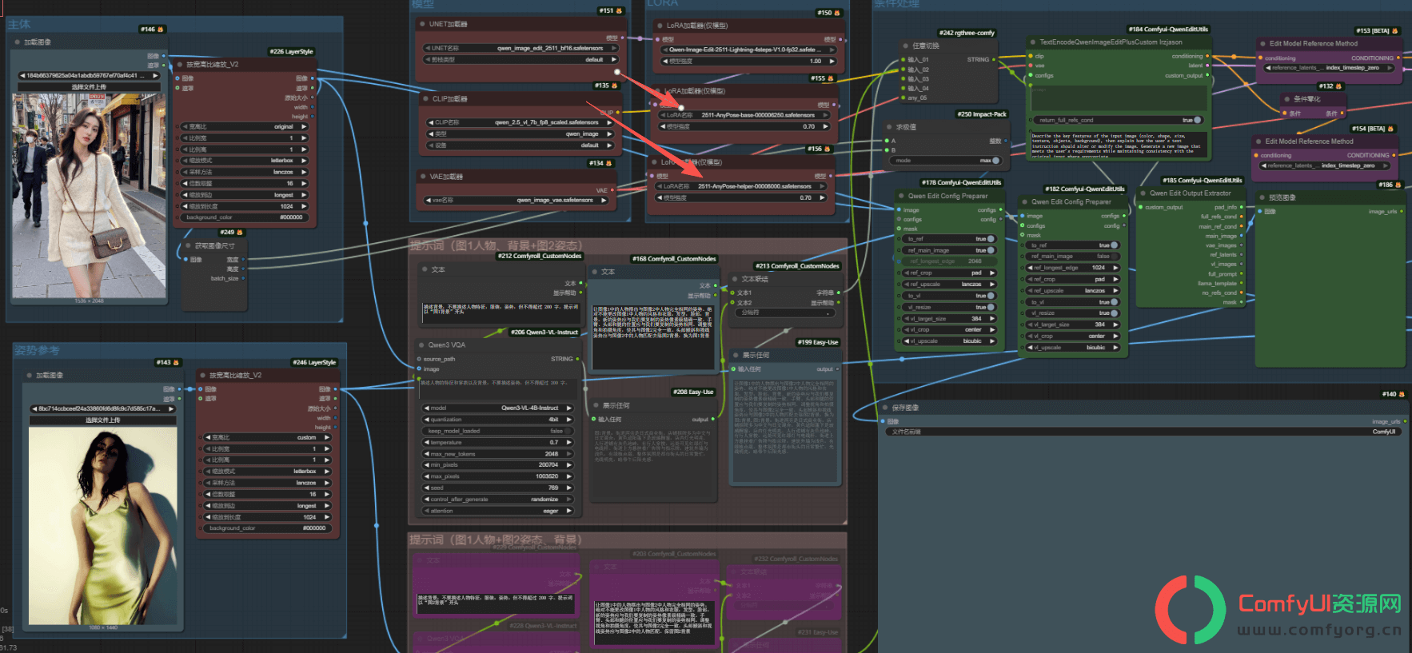The width and height of the screenshot is (1412, 653).
Task: Click the #226 LayerStyle node badge
Action: [291, 52]
